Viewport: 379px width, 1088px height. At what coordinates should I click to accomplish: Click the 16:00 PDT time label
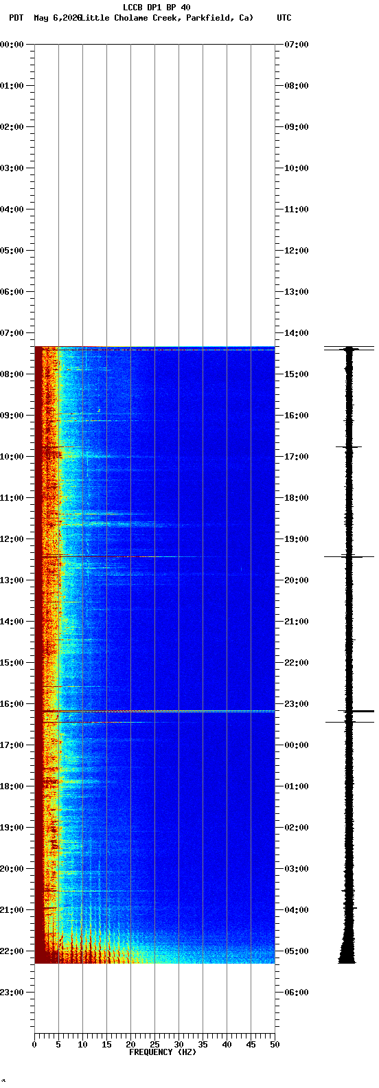[x=12, y=704]
